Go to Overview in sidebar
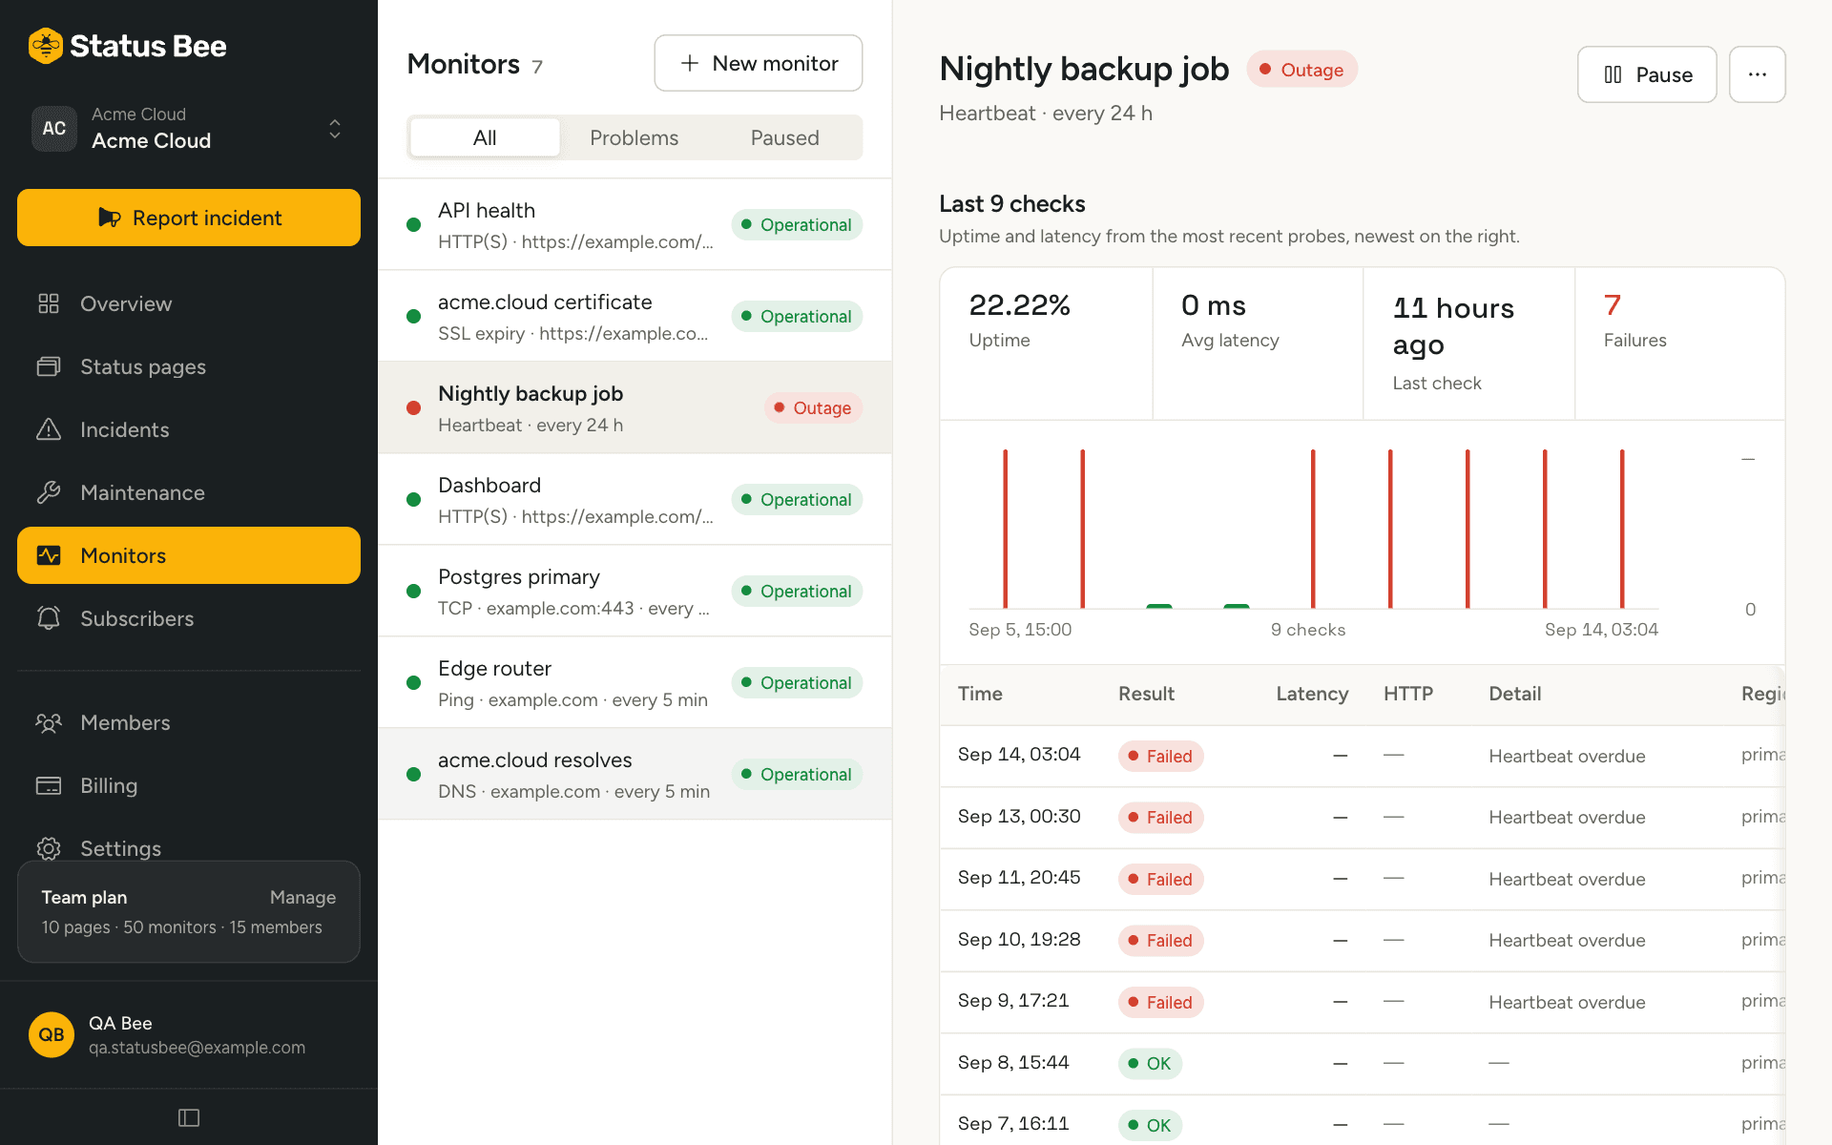 pos(189,303)
